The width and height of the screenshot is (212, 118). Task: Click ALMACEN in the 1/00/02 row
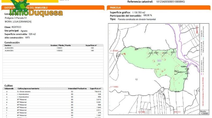[x=9, y=50]
